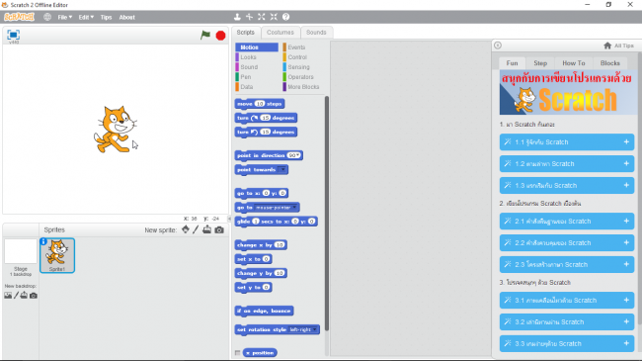Upload backdrop from file
The width and height of the screenshot is (642, 361).
pyautogui.click(x=24, y=296)
